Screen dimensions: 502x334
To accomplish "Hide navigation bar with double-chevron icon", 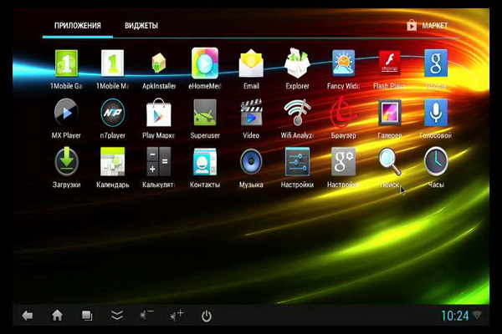I will pos(116,316).
